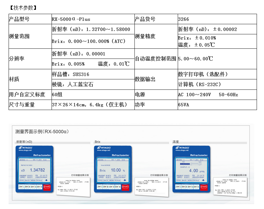Open the printout sample beside the 浓度 device
The image size is (264, 209).
click(230, 187)
